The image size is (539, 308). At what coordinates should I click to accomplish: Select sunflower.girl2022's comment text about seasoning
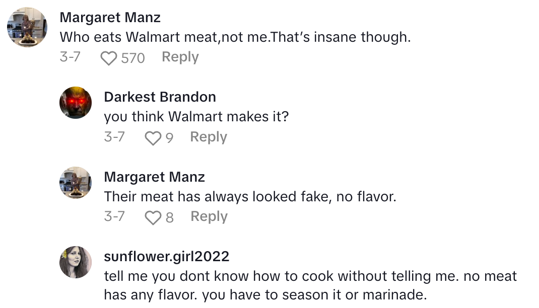310,285
